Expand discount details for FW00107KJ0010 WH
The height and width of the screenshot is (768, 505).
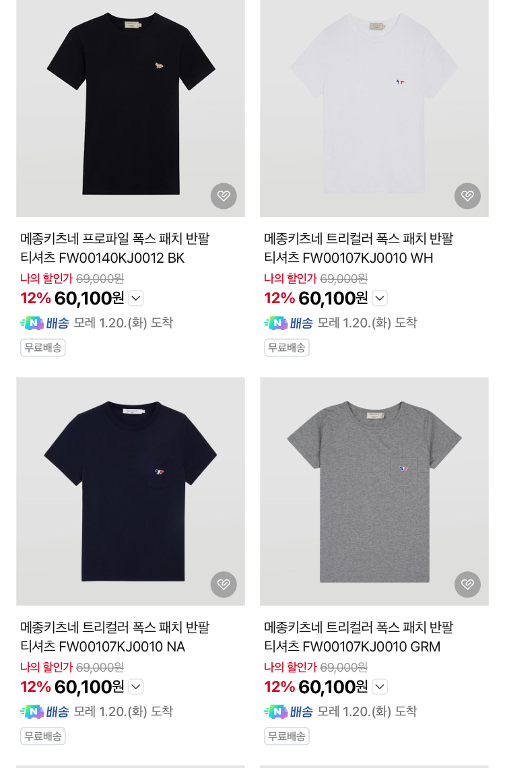[x=380, y=298]
